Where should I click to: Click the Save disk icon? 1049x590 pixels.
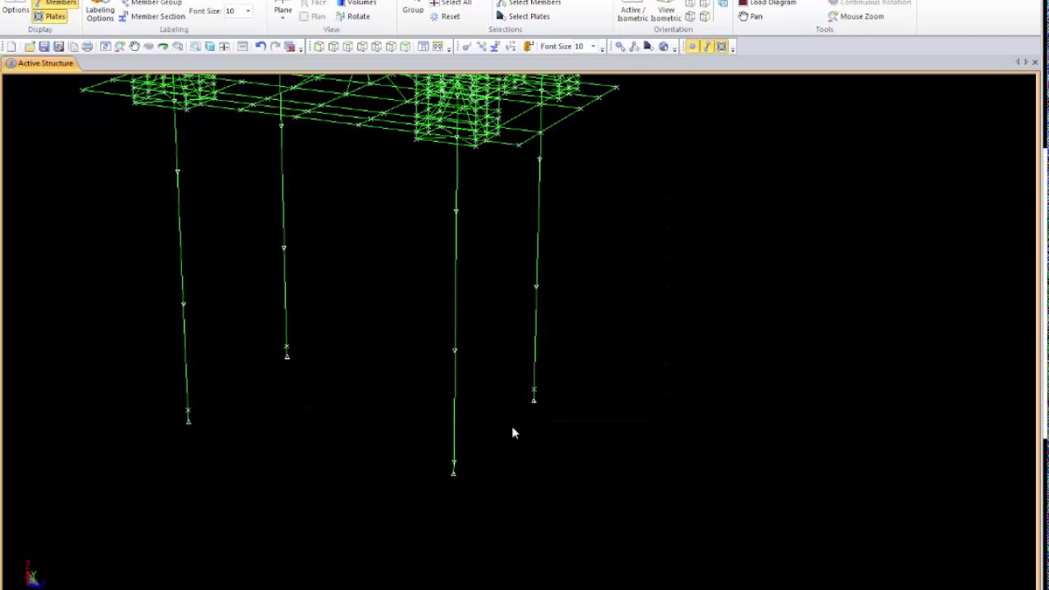click(x=44, y=47)
